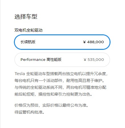Click the 长续航版 label text
The height and width of the screenshot is (128, 125).
[28, 42]
